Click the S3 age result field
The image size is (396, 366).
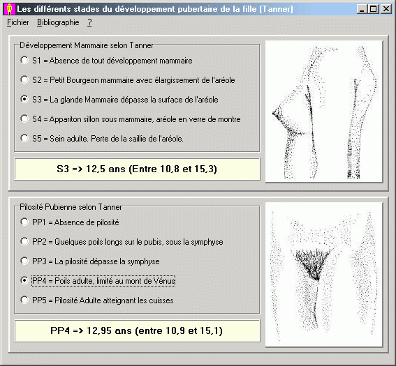137,169
